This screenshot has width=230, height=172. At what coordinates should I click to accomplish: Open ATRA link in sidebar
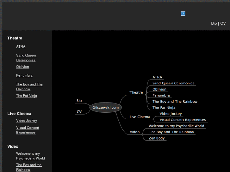(x=21, y=46)
